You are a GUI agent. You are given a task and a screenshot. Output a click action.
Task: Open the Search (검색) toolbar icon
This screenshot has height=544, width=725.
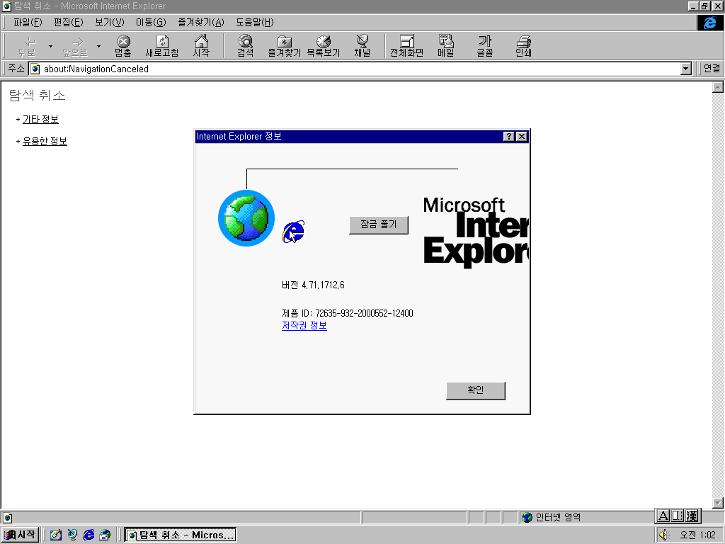(x=246, y=46)
